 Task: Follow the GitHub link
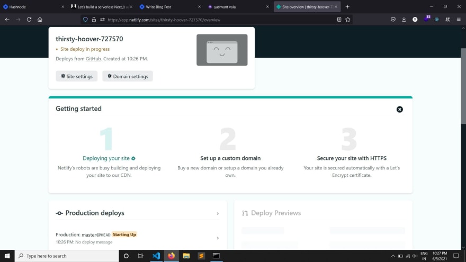93,59
